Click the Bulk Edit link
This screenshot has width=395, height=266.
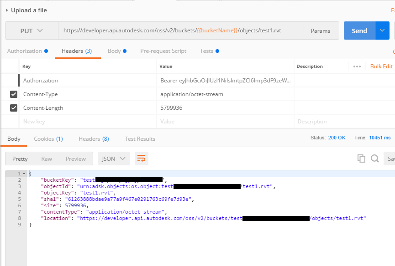point(381,66)
